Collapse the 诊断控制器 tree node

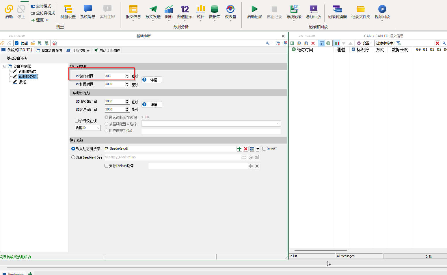tap(5, 66)
